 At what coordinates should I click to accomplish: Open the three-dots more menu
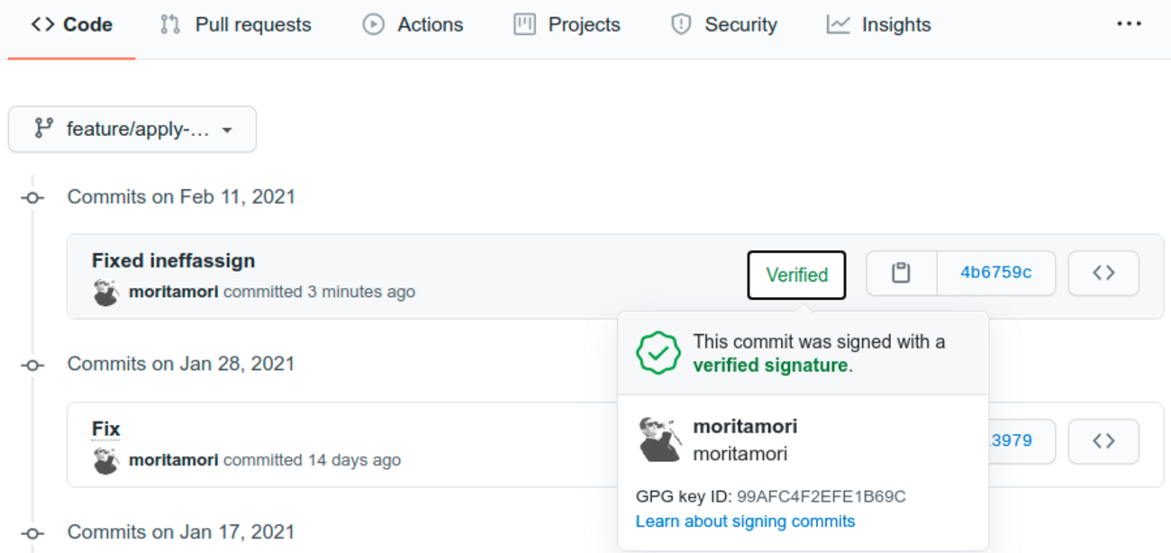(x=1129, y=24)
